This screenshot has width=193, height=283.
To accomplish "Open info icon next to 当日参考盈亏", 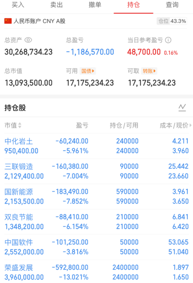I will [168, 40].
